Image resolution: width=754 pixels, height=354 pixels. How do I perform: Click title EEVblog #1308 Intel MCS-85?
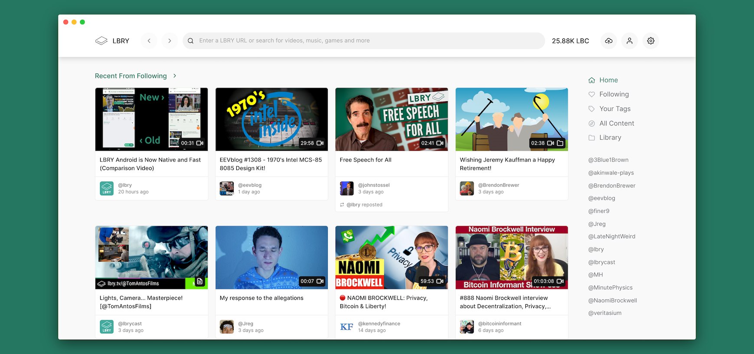point(271,164)
